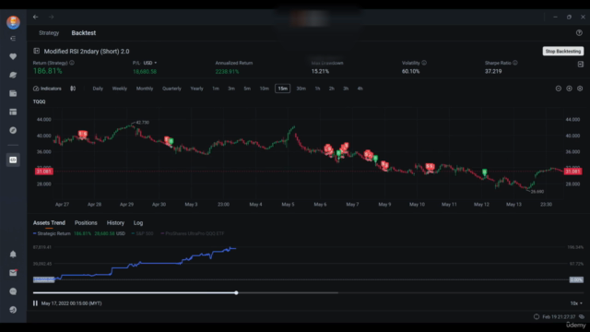Select the 4h timeframe
This screenshot has height=332, width=590.
(360, 89)
